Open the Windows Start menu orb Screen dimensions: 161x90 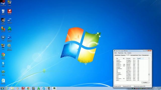(2, 88)
